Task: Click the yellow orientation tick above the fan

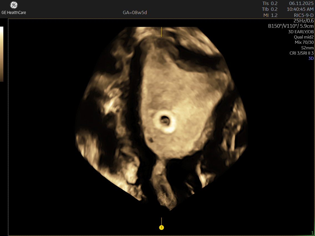Action: coord(161,31)
